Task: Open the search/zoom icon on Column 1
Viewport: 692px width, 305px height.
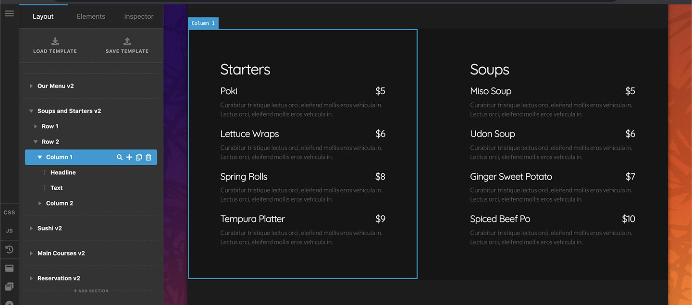Action: pos(119,157)
